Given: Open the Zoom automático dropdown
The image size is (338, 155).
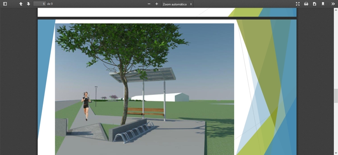Looking at the screenshot, I should [x=177, y=4].
